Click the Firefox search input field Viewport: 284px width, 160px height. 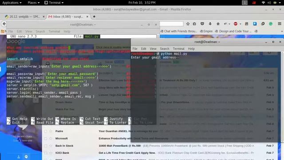point(172,24)
